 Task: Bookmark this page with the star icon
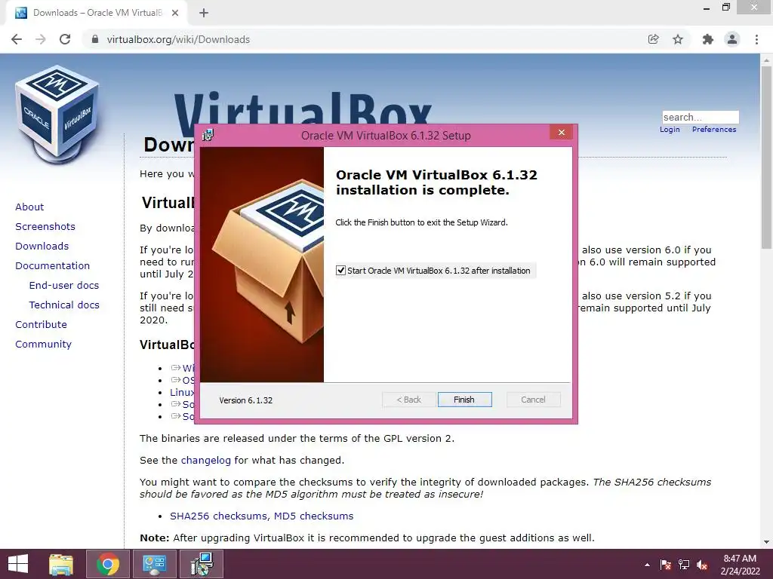pos(678,39)
